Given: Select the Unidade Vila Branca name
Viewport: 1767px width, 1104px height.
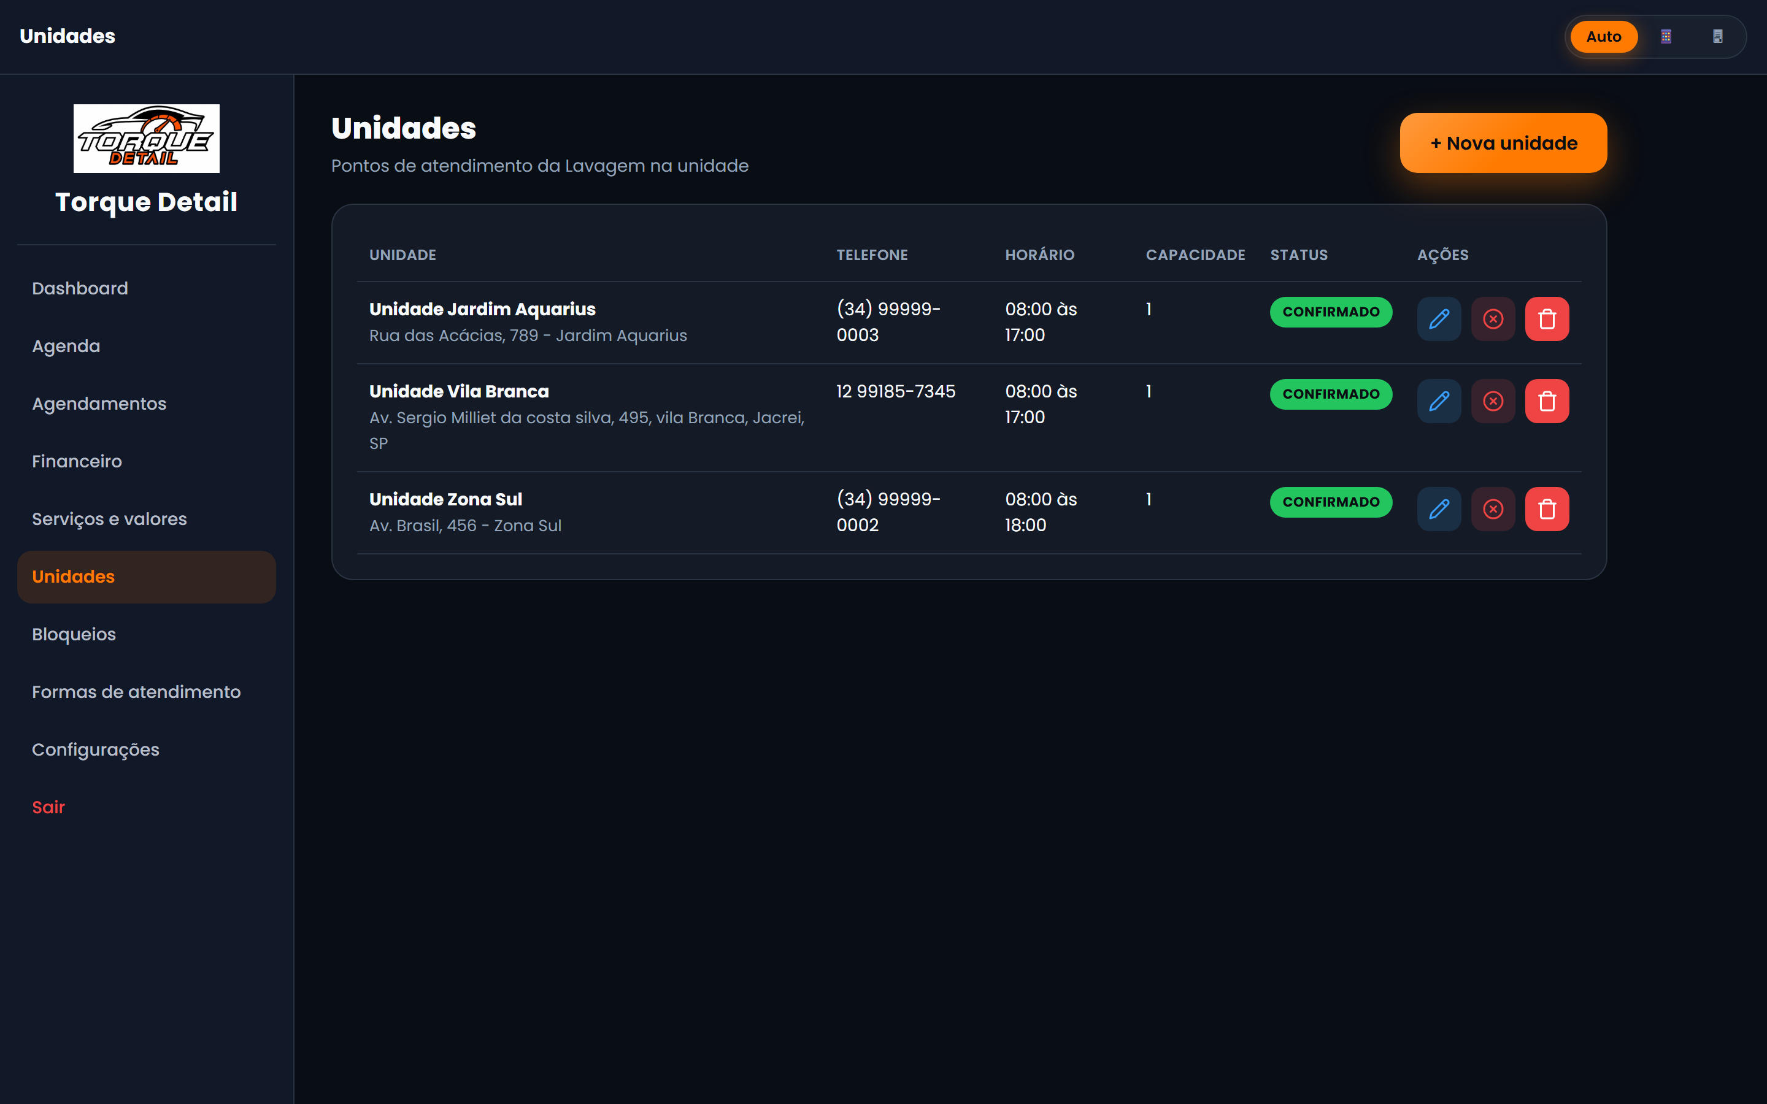Looking at the screenshot, I should pos(458,391).
